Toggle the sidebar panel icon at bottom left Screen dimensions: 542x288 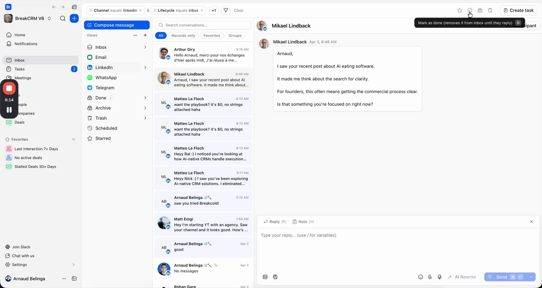pos(74,279)
